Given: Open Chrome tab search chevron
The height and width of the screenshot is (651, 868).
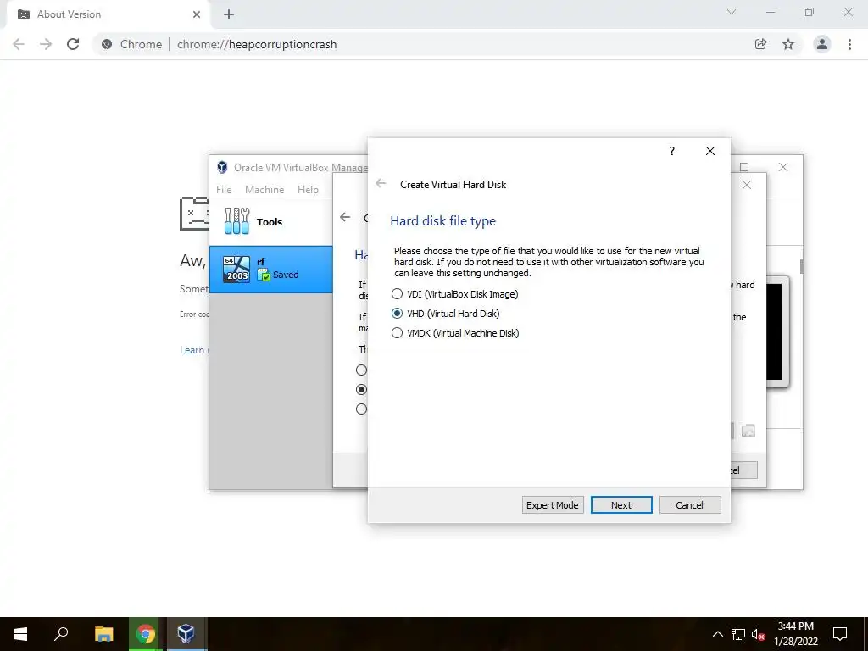Looking at the screenshot, I should point(732,12).
